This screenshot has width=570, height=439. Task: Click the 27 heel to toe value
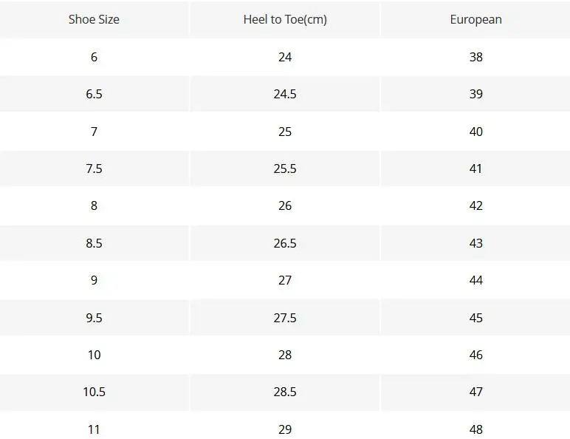pyautogui.click(x=285, y=280)
